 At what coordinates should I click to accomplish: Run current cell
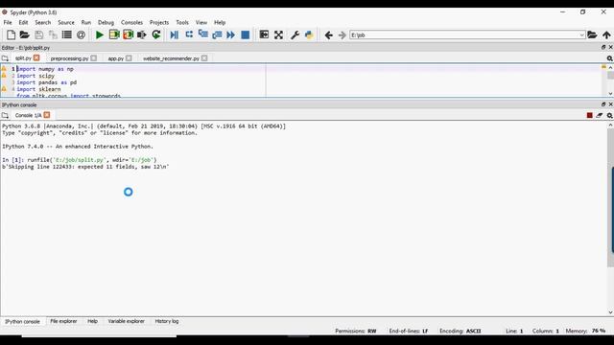(114, 34)
